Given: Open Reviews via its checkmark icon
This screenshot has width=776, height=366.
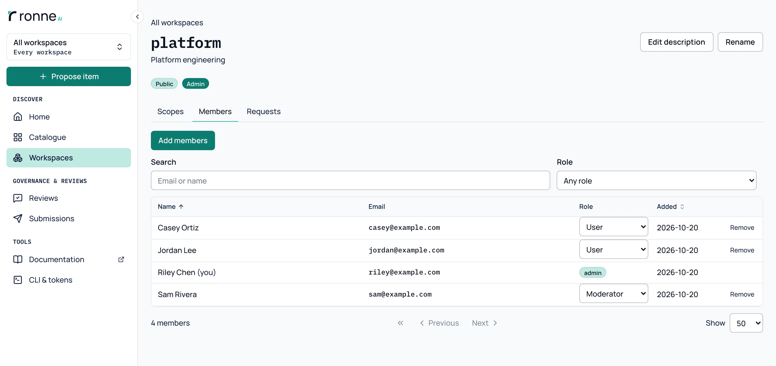Looking at the screenshot, I should [x=18, y=198].
